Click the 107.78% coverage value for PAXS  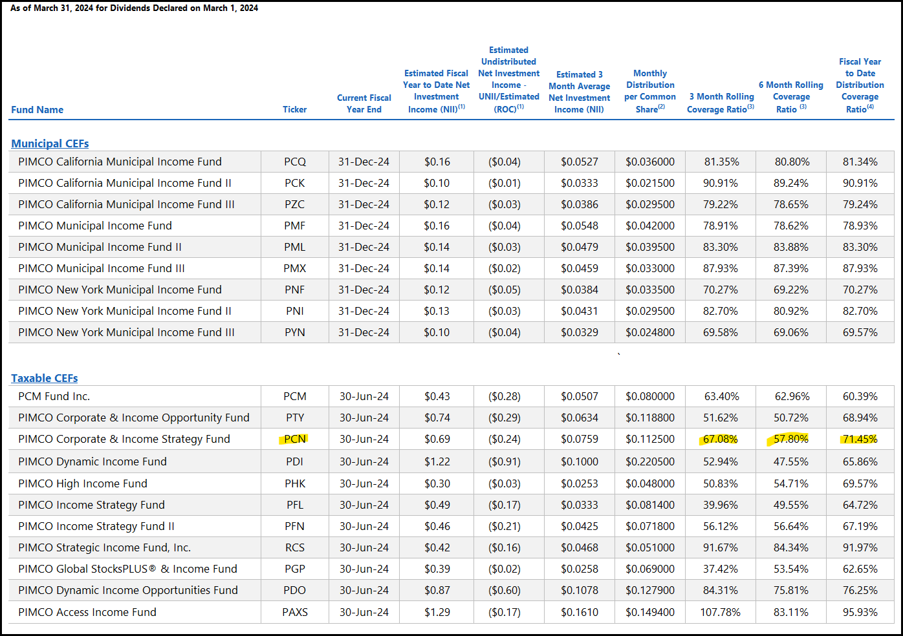720,612
